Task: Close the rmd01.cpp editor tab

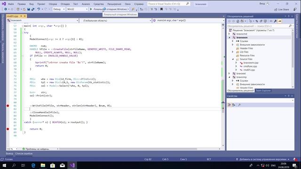Action: point(24,16)
